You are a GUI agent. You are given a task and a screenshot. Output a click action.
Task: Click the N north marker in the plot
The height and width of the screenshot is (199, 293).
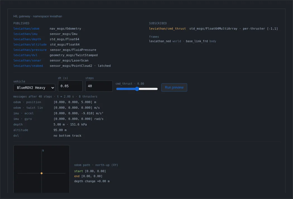pyautogui.click(x=43, y=151)
